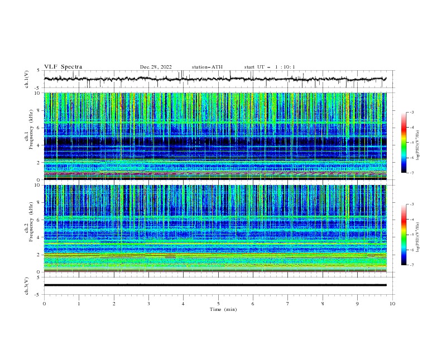This screenshot has height=341, width=442.
Task: Click the date text "Dec. 28, 2022"
Action: coord(156,67)
